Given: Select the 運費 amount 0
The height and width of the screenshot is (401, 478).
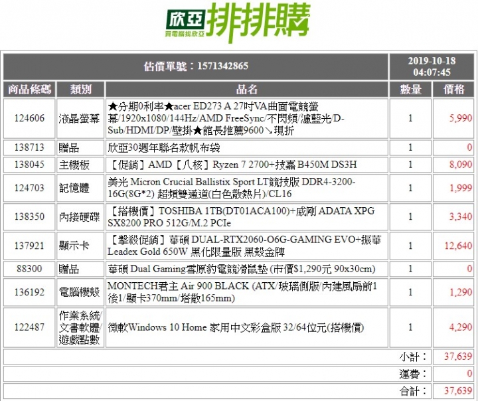Looking at the screenshot, I should (x=470, y=374).
